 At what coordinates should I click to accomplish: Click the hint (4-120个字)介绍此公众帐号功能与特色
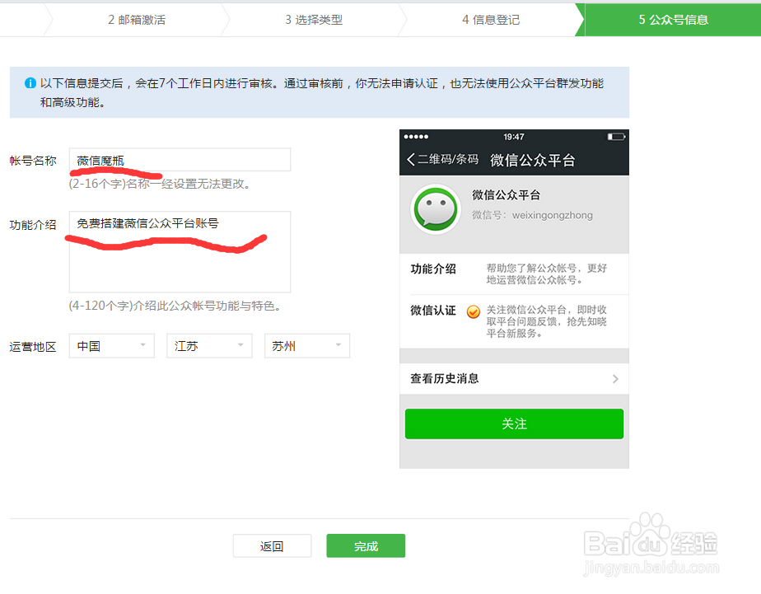click(175, 306)
